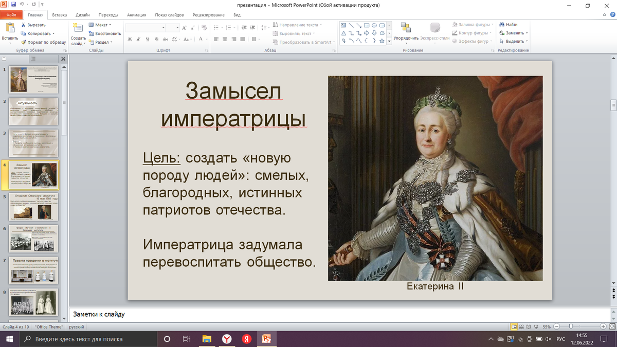
Task: Click Создать слайд new slide button
Action: point(78,34)
